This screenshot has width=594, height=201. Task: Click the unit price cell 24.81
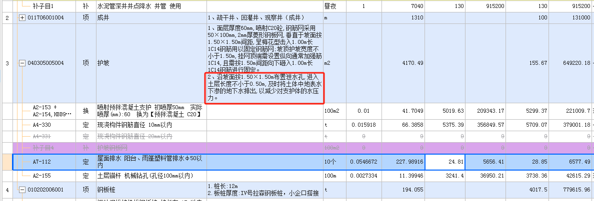446,162
